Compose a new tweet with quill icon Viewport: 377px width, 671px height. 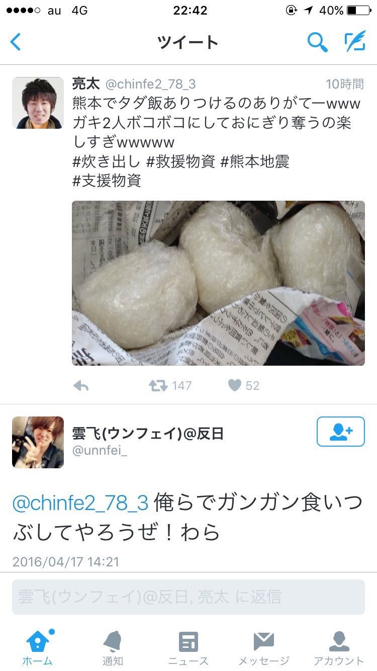[354, 42]
